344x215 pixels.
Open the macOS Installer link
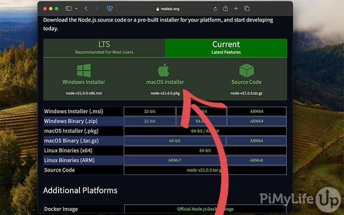click(165, 82)
